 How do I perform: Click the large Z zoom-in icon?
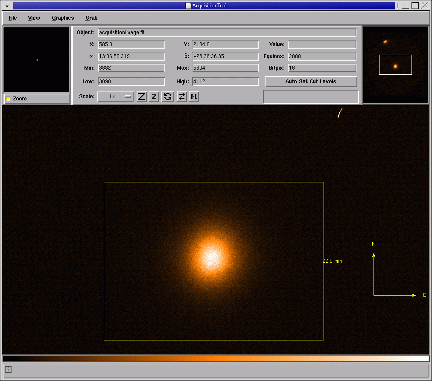(142, 97)
